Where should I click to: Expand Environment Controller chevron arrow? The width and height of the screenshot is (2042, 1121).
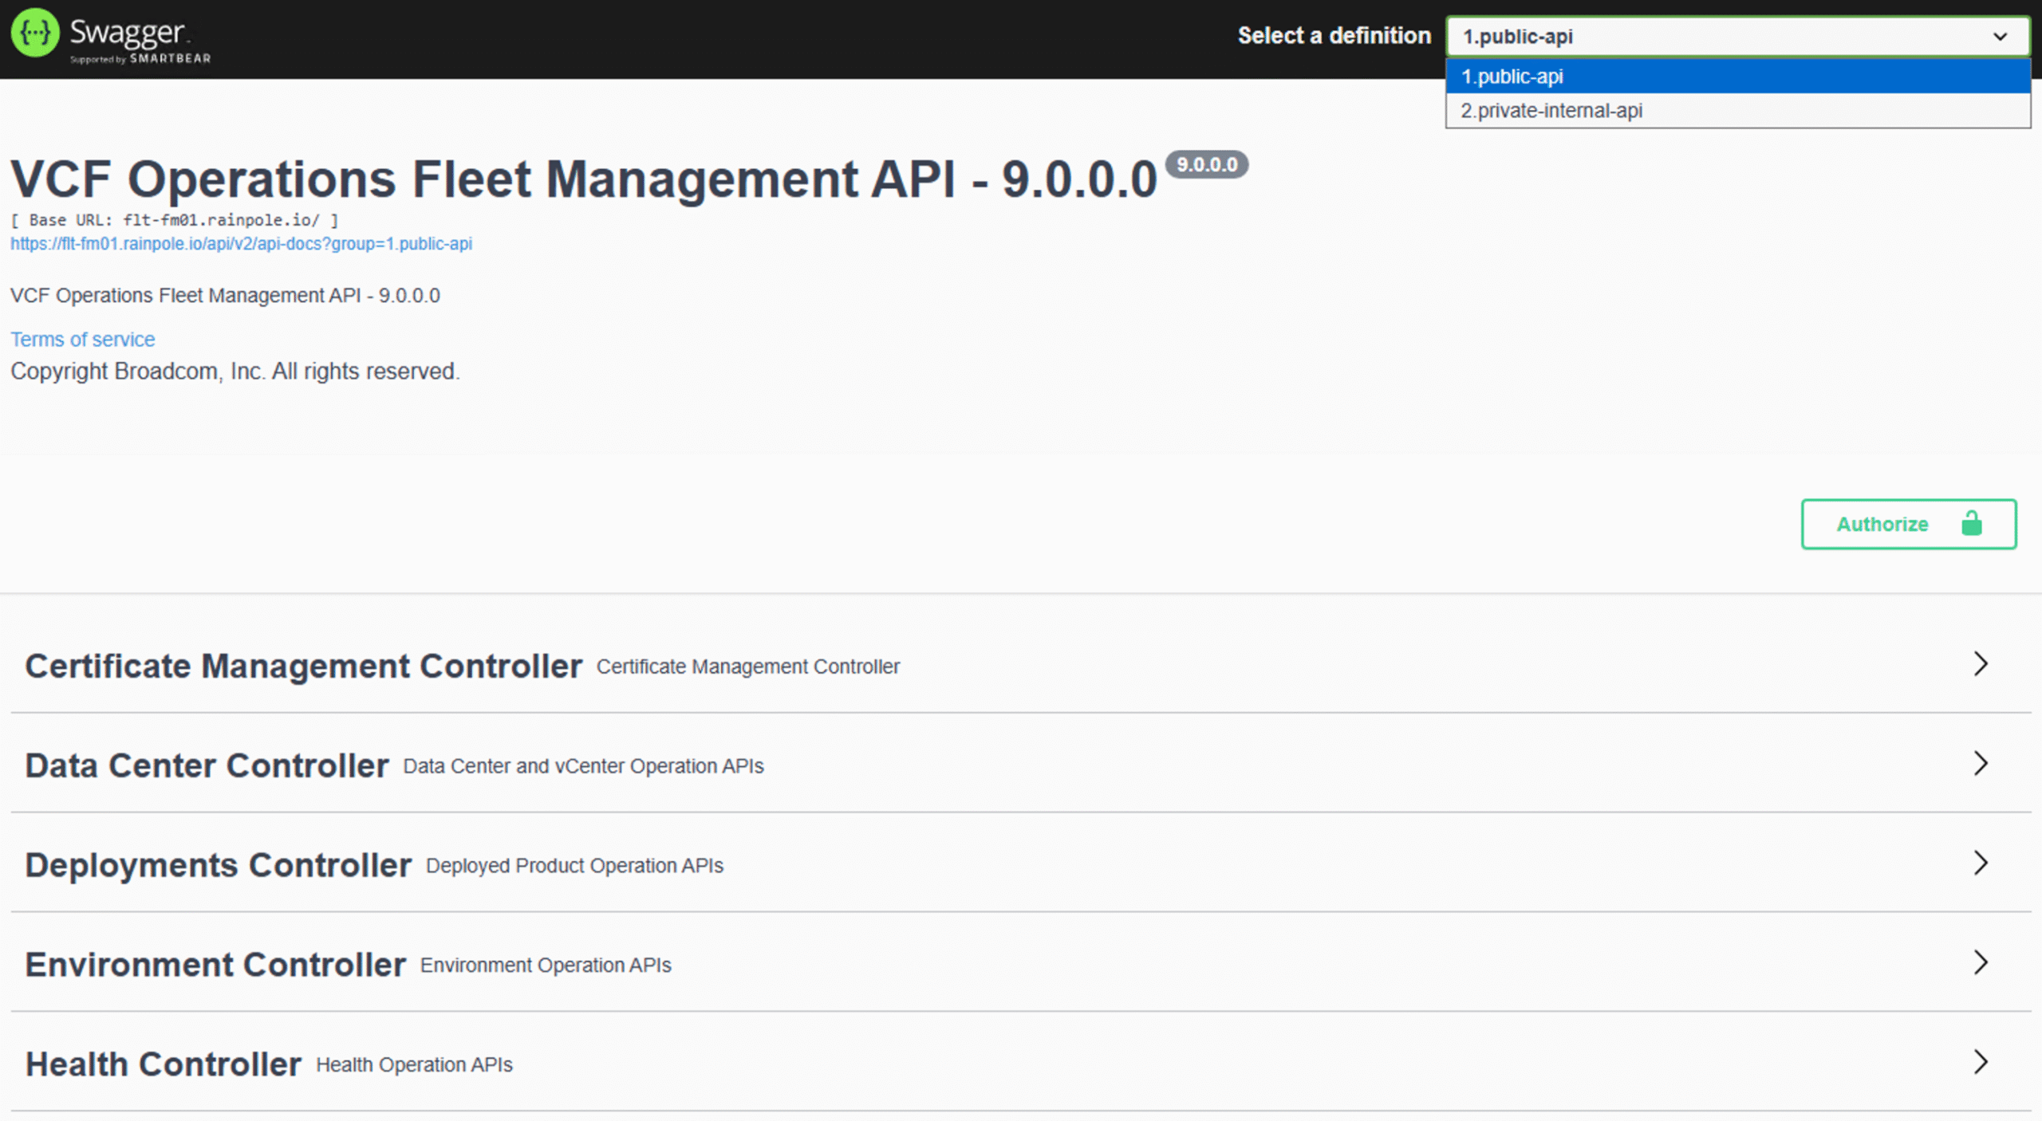(1981, 963)
